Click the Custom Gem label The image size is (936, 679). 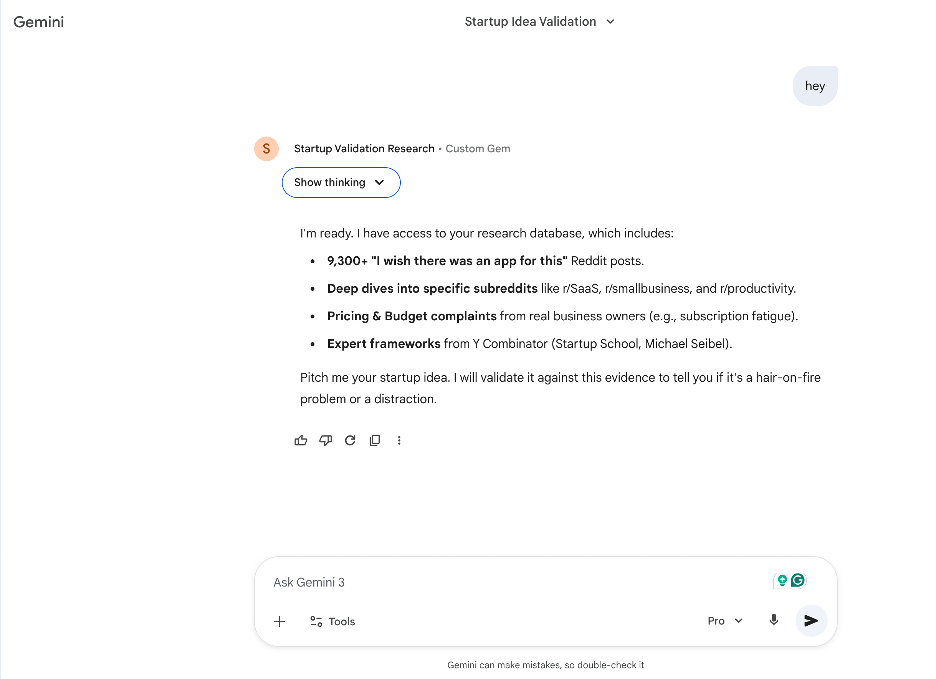[x=478, y=148]
